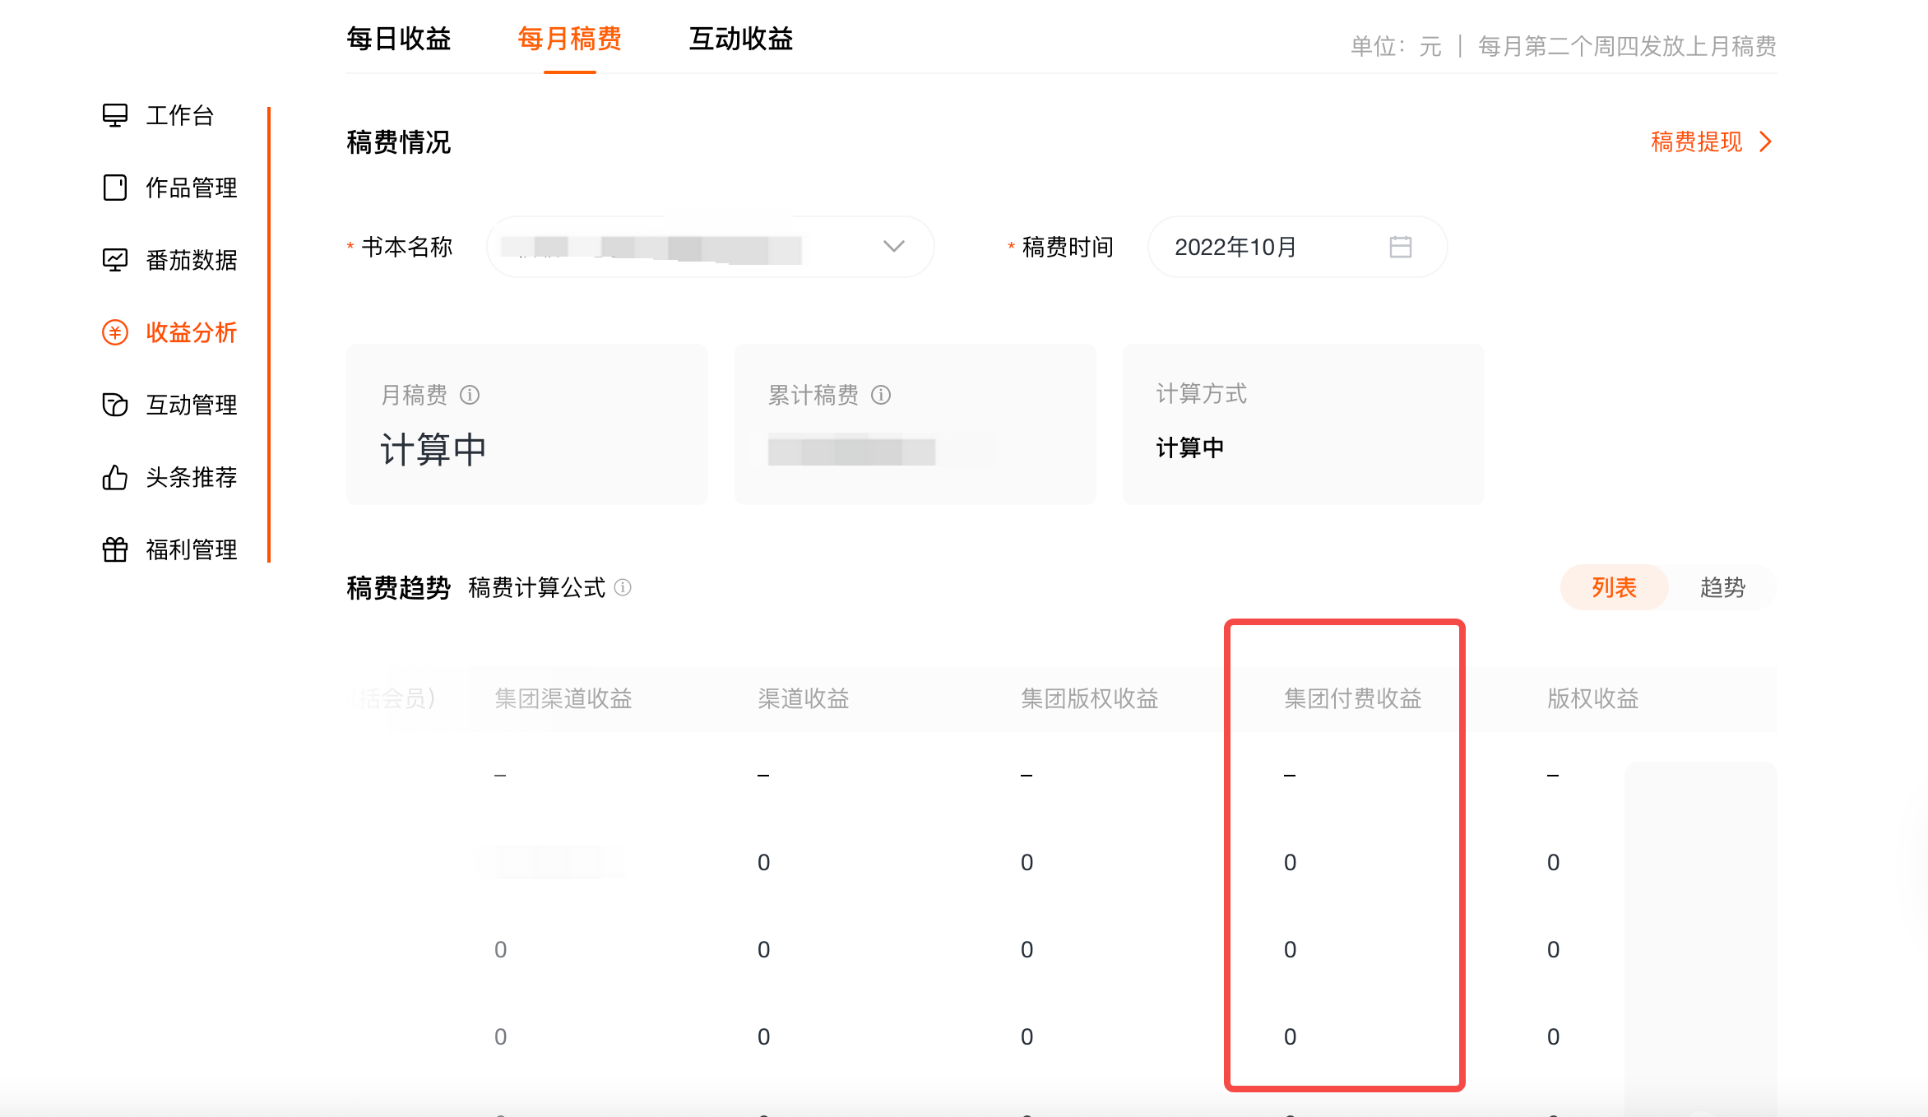Click the 2022年10月 date input field
Screen dimensions: 1928x1117
[x=1267, y=247]
